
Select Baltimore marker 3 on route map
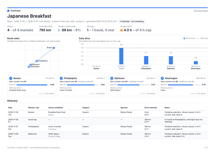(31, 65)
